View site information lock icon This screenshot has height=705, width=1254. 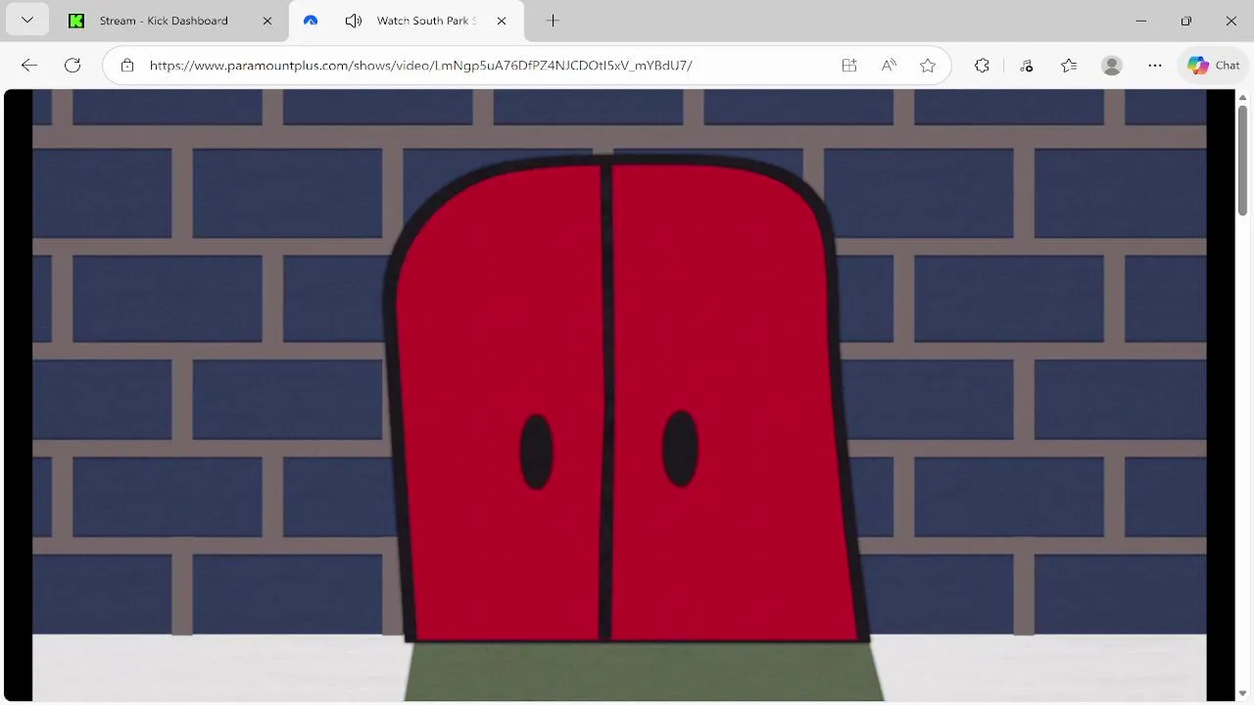(x=127, y=66)
